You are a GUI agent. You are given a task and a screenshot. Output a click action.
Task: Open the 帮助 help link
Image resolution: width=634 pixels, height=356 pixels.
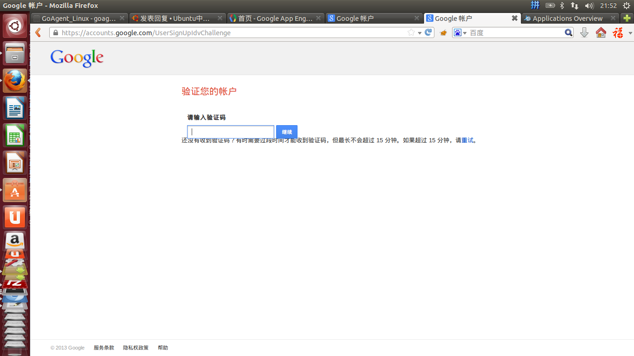(x=163, y=348)
